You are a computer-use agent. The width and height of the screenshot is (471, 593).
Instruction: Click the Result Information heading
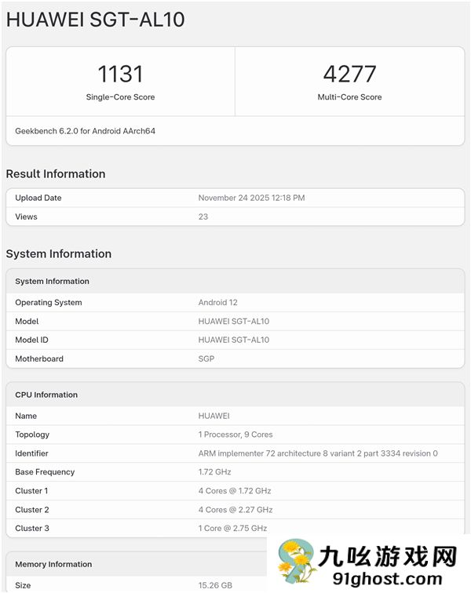pos(56,174)
